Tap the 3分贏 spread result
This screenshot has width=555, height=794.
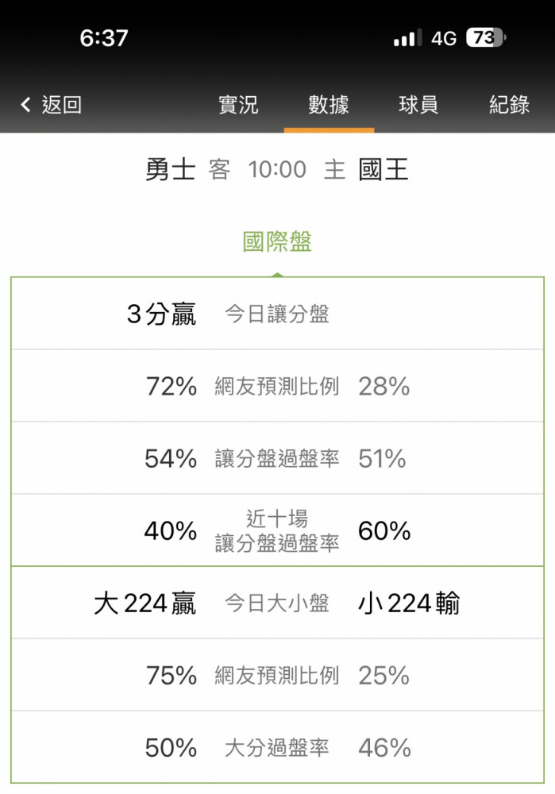coord(161,314)
